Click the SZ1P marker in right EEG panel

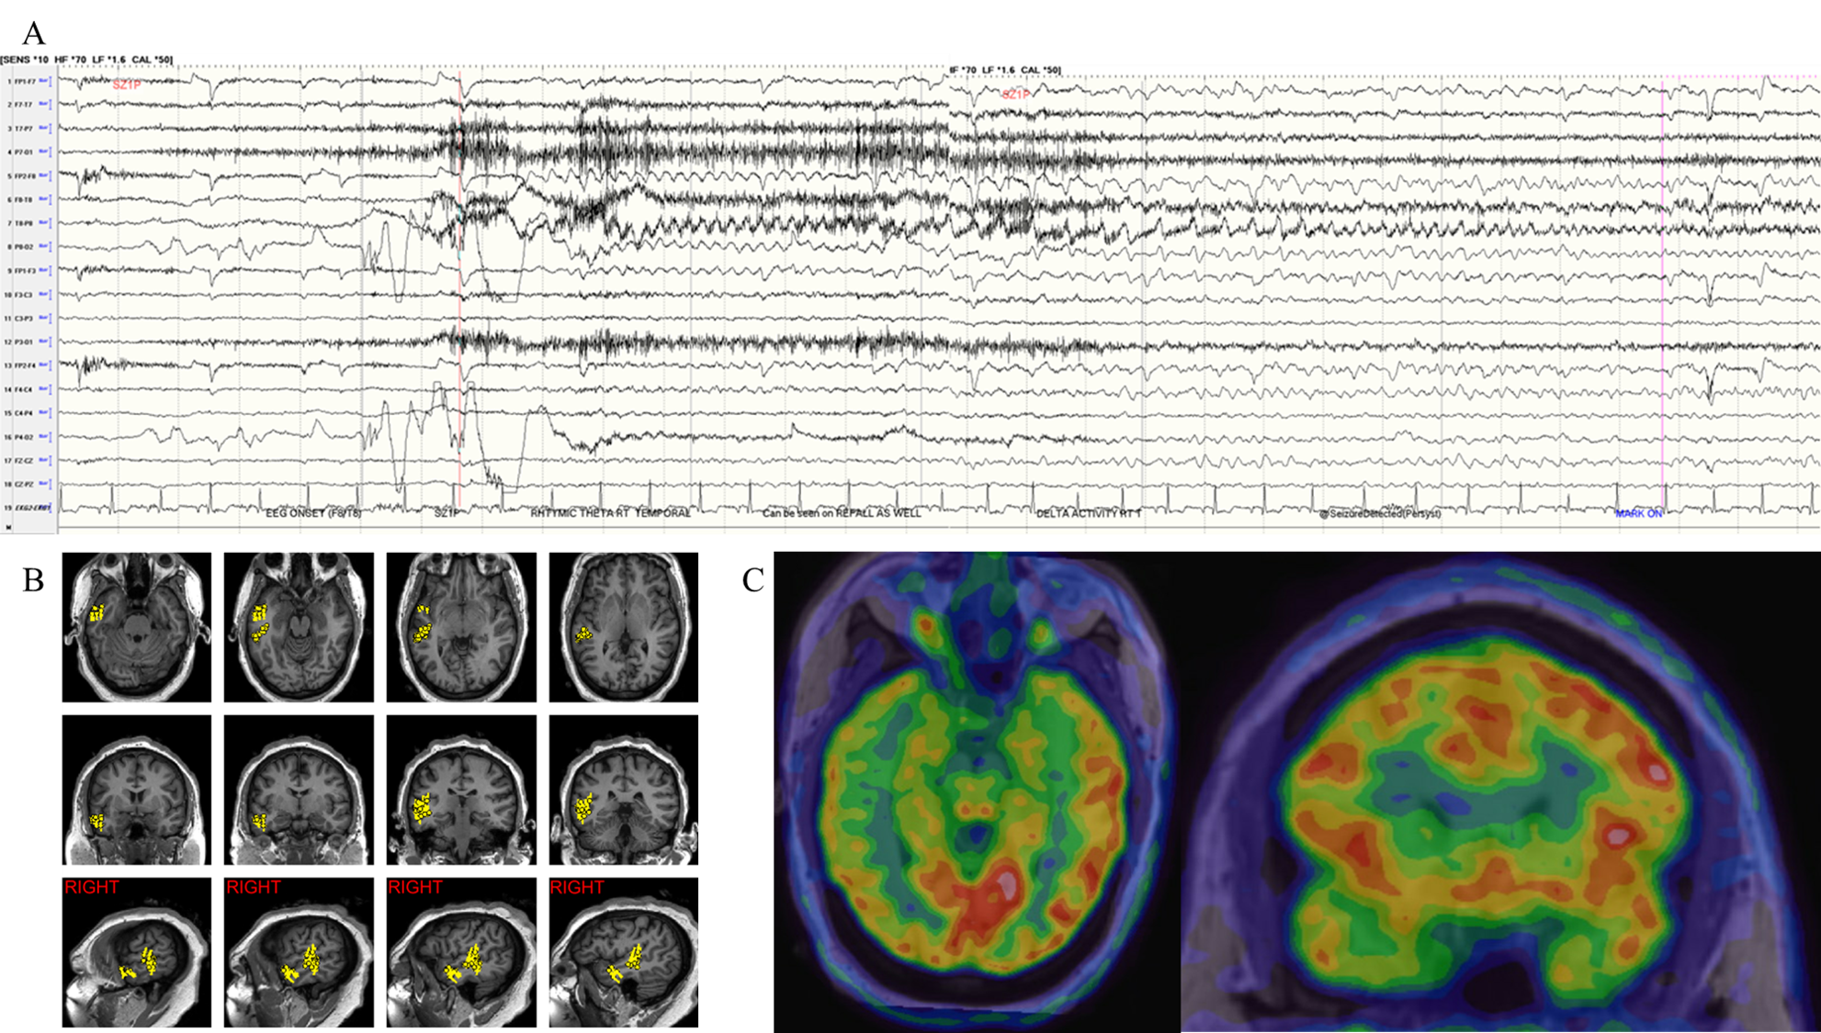(1015, 95)
